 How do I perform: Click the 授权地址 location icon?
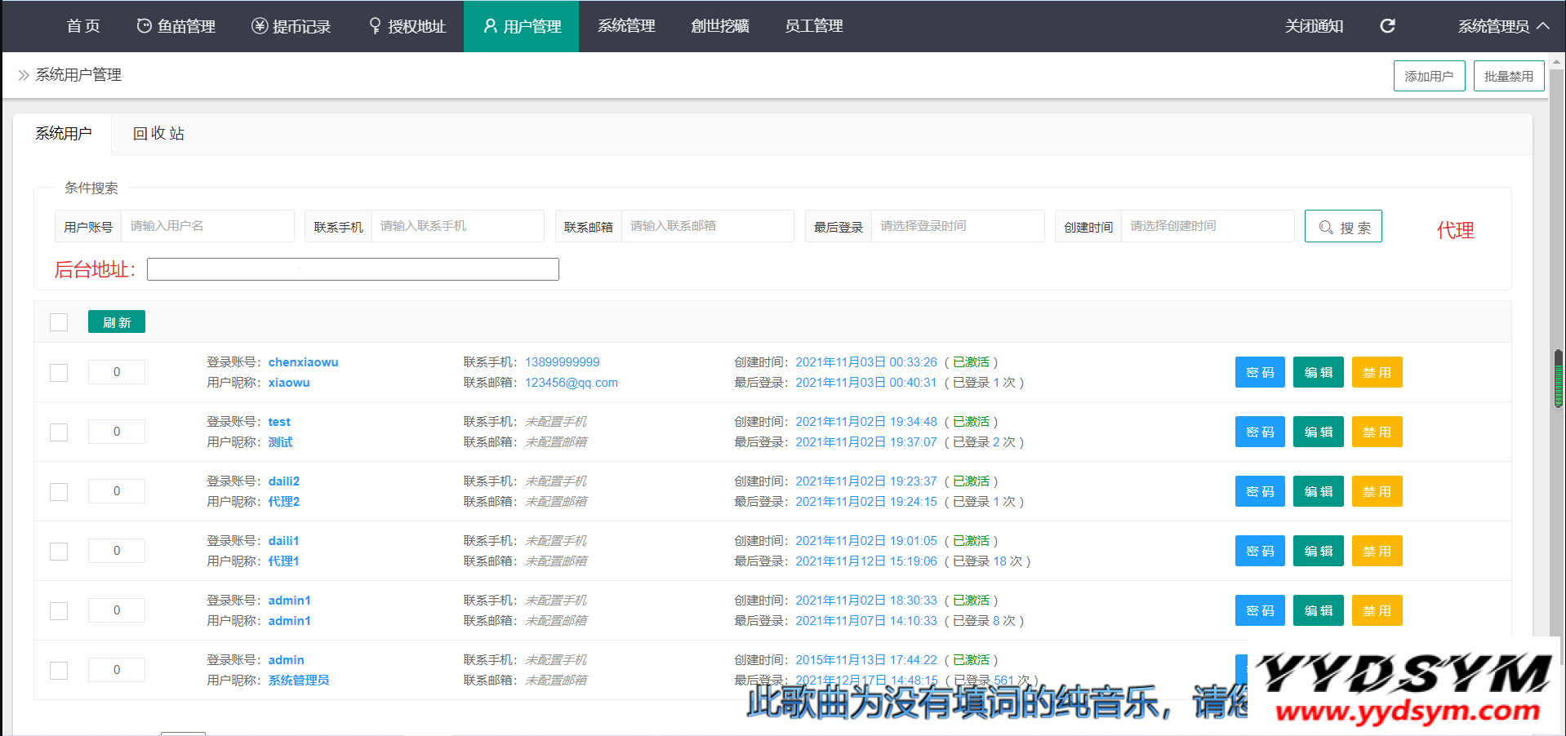click(375, 26)
